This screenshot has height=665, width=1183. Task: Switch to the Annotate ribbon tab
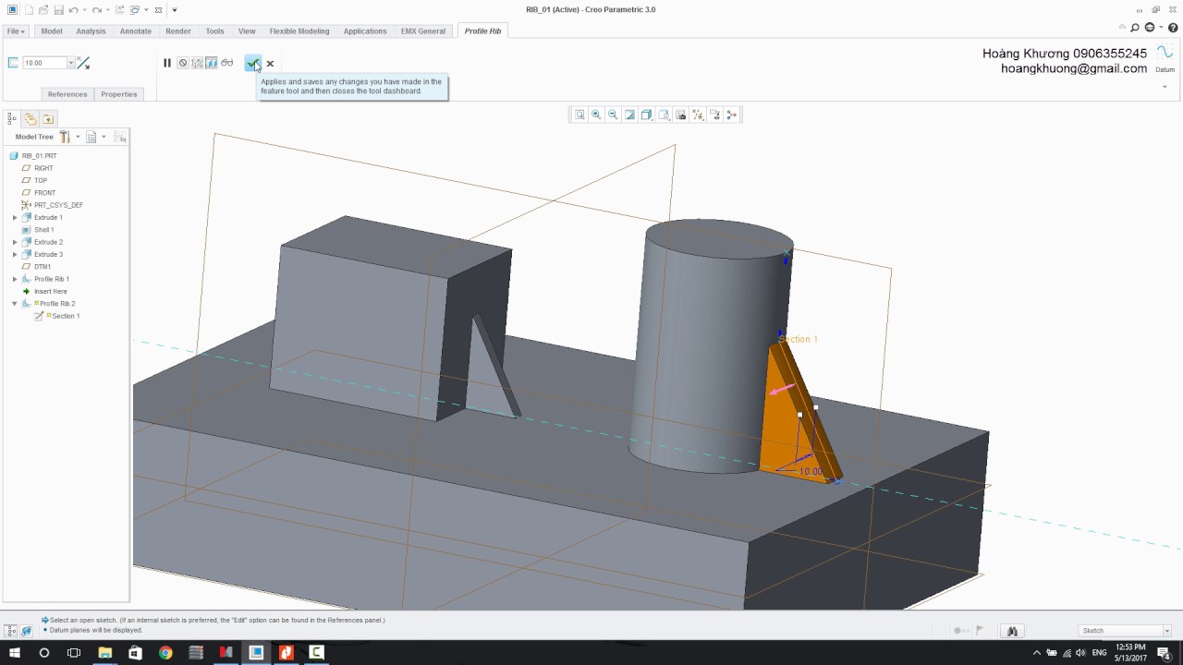pos(136,31)
